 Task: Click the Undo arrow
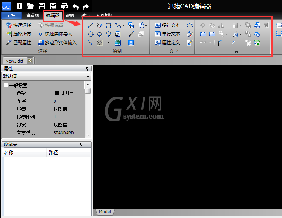76,7
